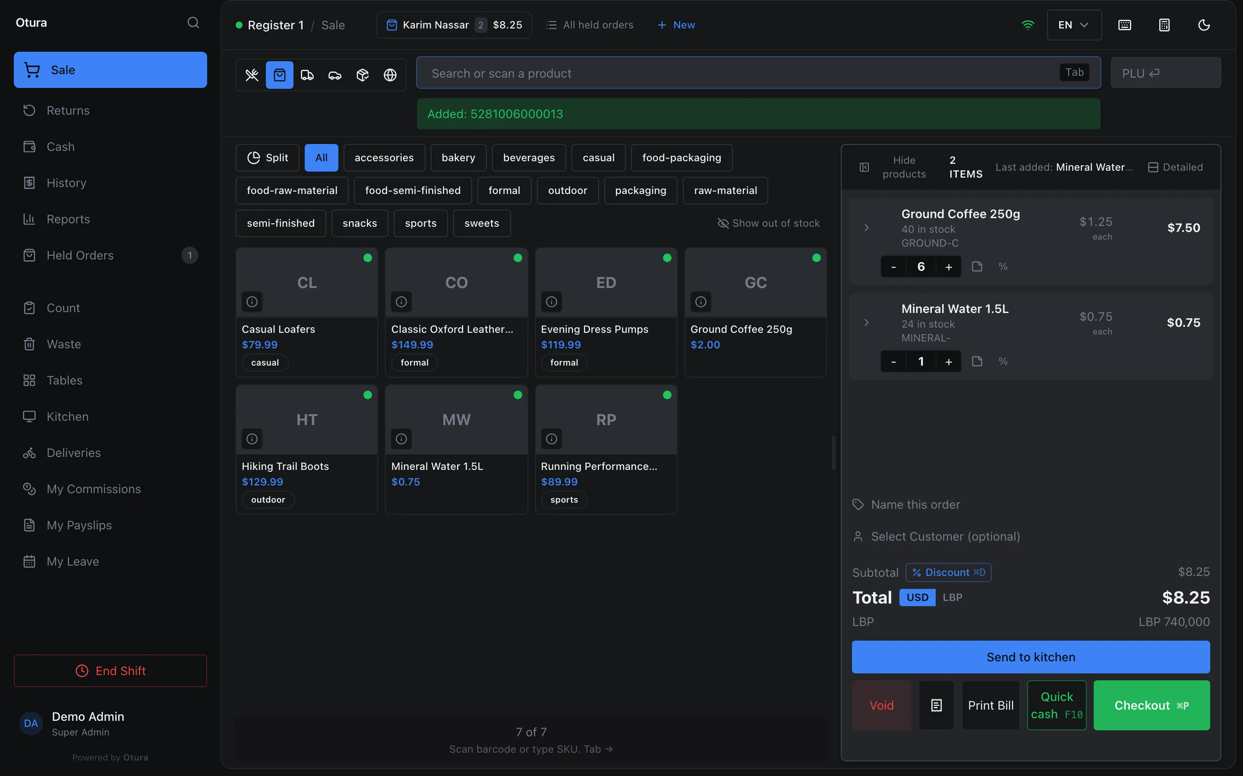The height and width of the screenshot is (776, 1243).
Task: Toggle the Detailed cart view
Action: [x=1175, y=167]
